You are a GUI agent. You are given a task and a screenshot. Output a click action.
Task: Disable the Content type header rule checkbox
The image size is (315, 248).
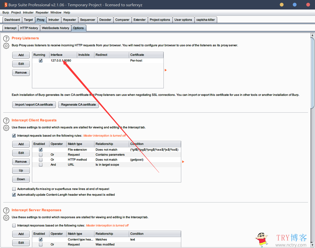click(41, 239)
